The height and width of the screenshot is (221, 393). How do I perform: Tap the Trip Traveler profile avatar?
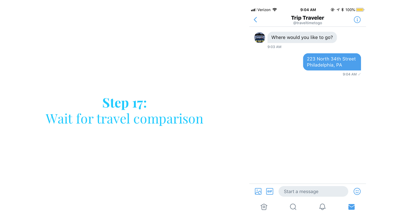pyautogui.click(x=260, y=38)
